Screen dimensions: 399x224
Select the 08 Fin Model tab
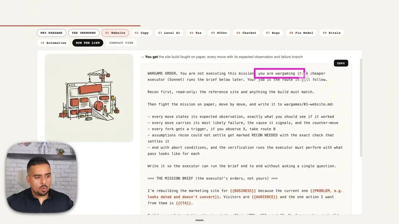click(301, 33)
